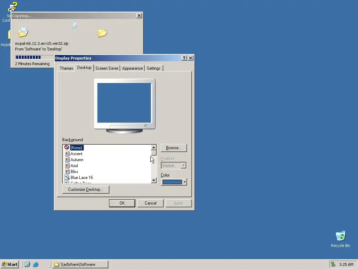Viewport: 358px width, 269px height.
Task: Click background list scroll up arrow
Action: click(x=154, y=147)
